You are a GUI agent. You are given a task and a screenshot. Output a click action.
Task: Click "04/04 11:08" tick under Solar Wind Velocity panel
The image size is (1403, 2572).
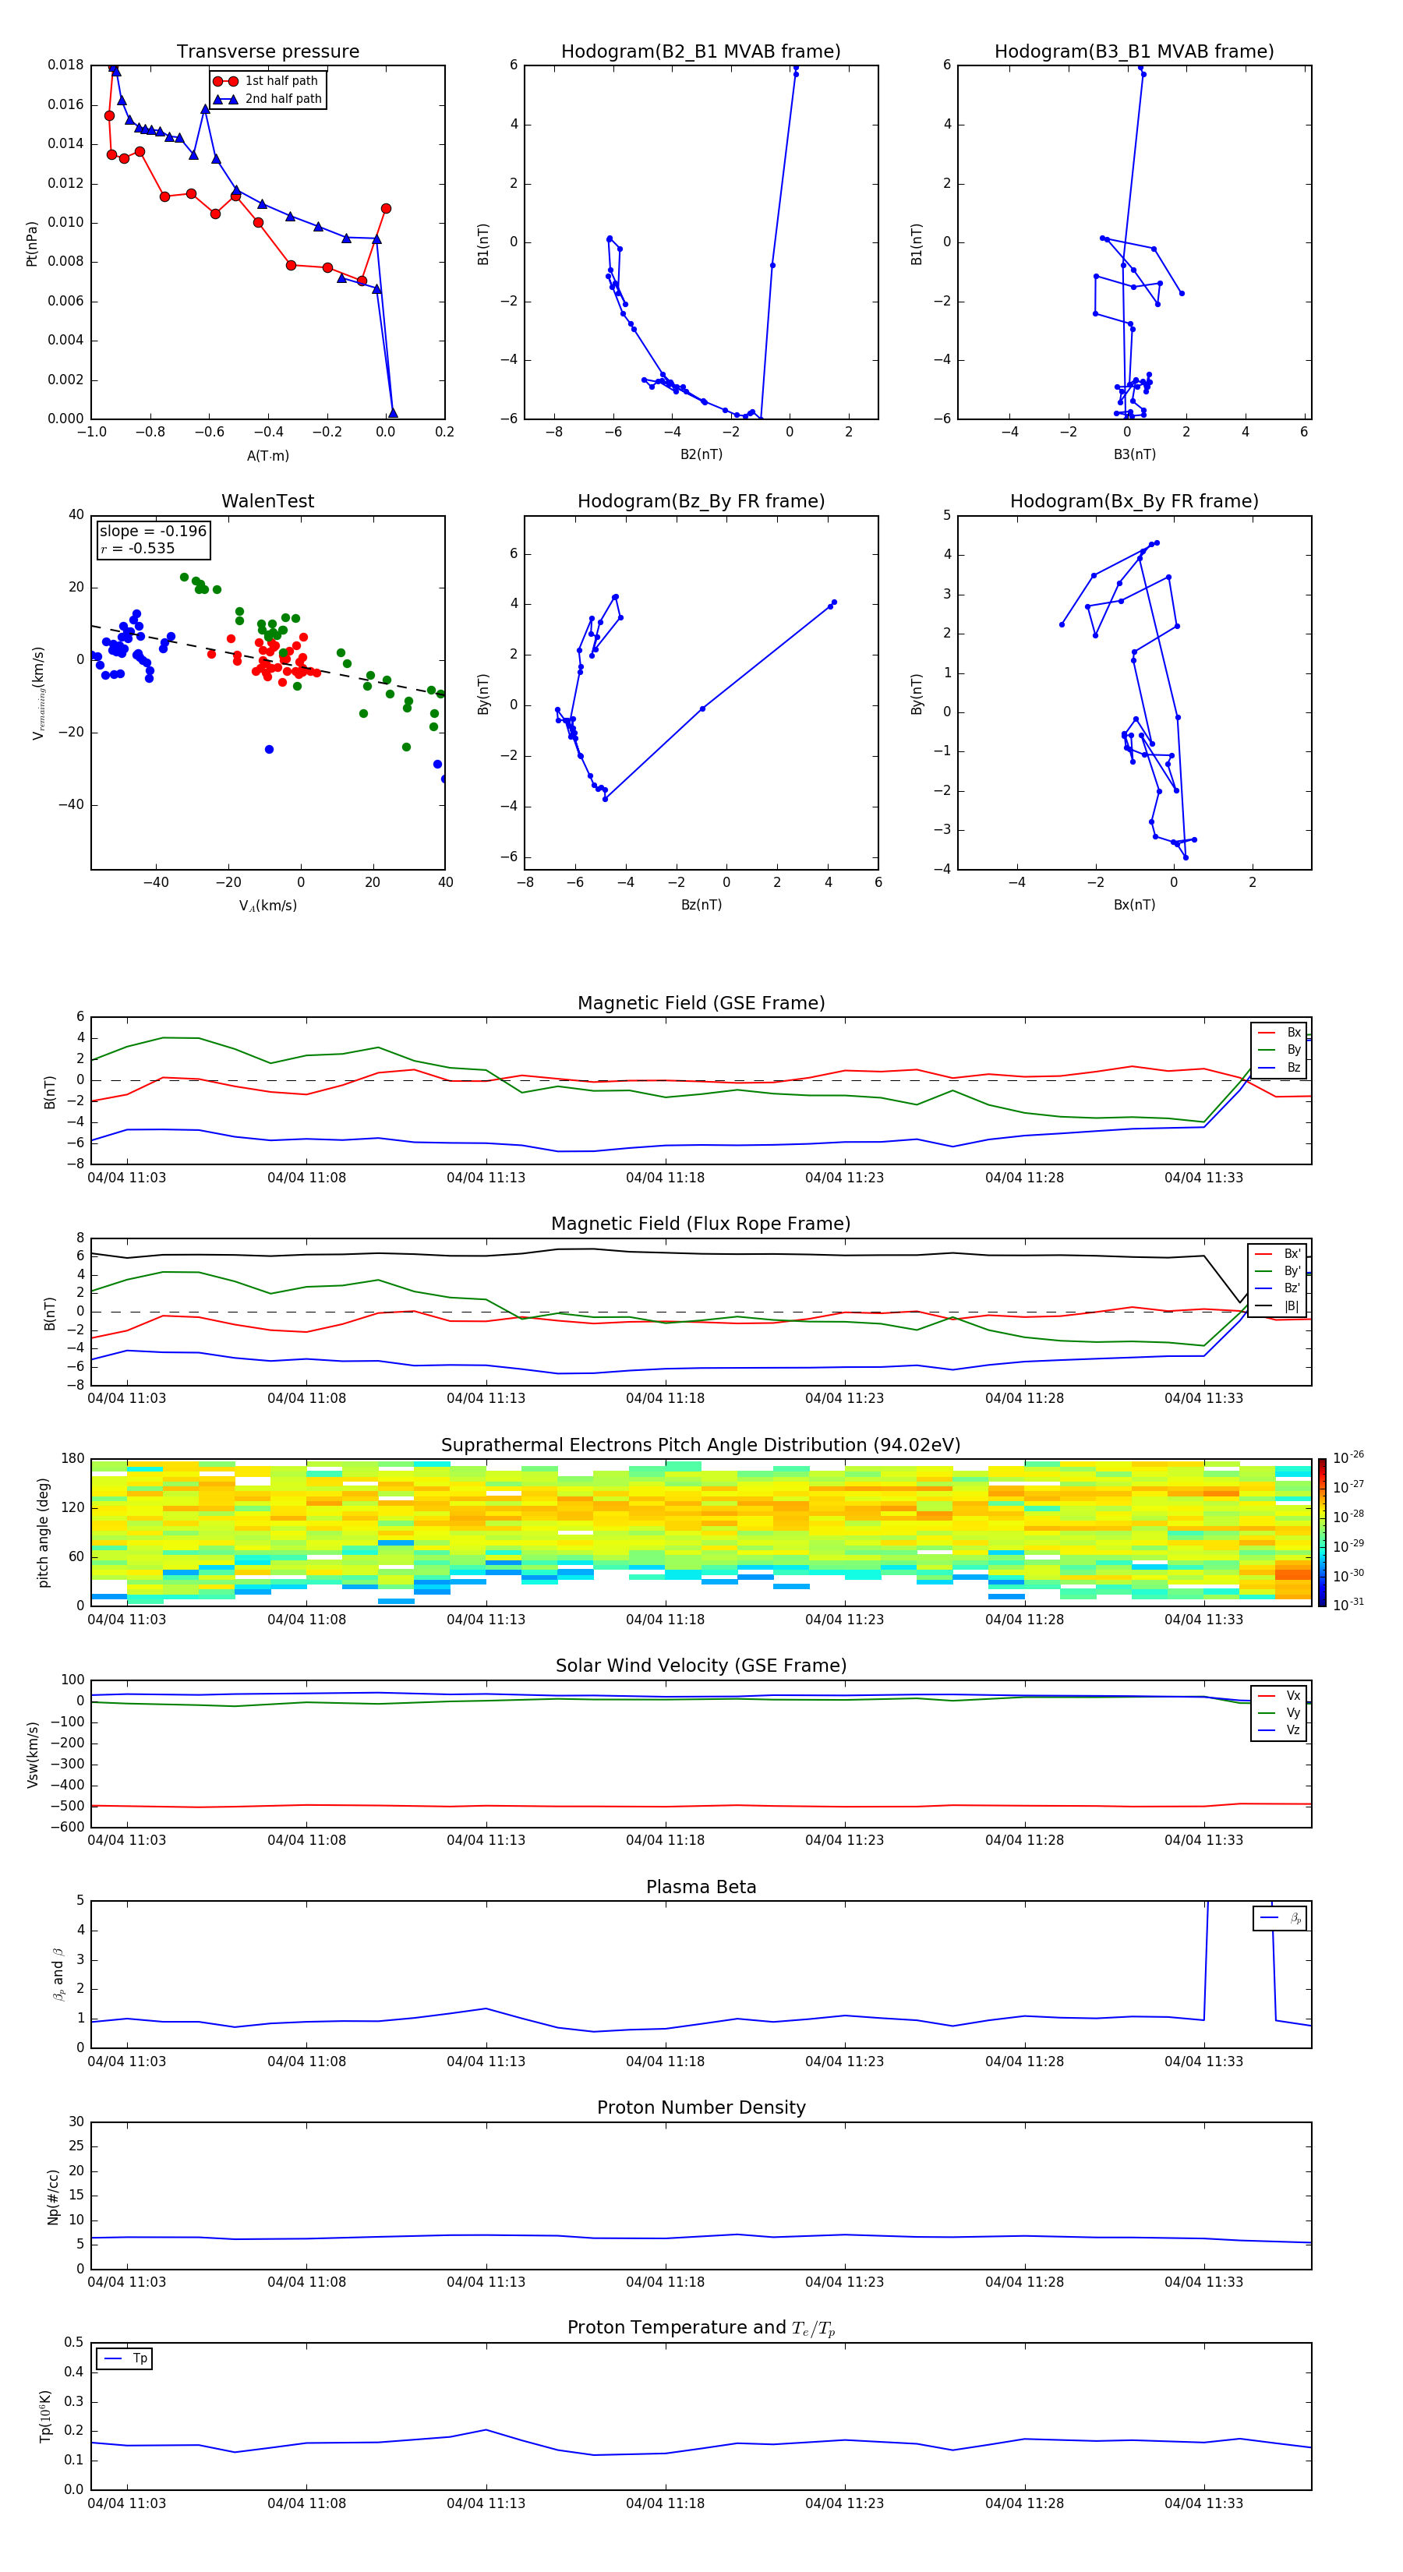306,1840
